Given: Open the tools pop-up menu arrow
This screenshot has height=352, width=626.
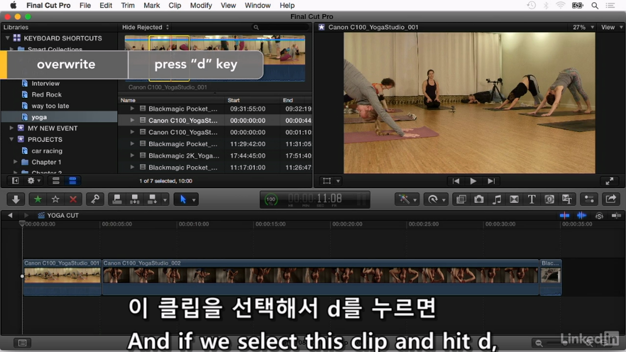Looking at the screenshot, I should 194,199.
